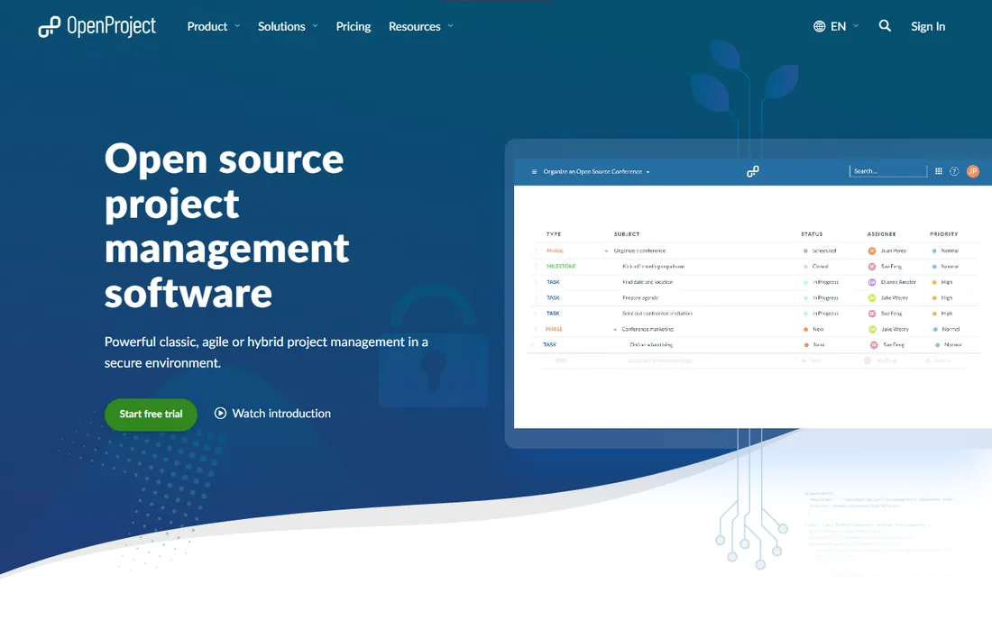Click the purple Scheduled status dot
The height and width of the screenshot is (620, 992).
(805, 251)
